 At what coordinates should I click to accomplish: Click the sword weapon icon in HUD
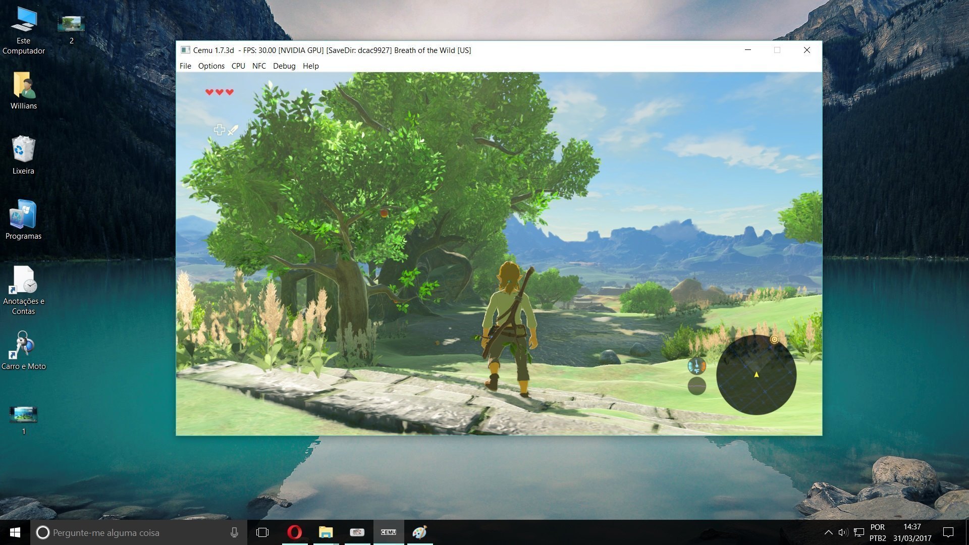(x=233, y=130)
